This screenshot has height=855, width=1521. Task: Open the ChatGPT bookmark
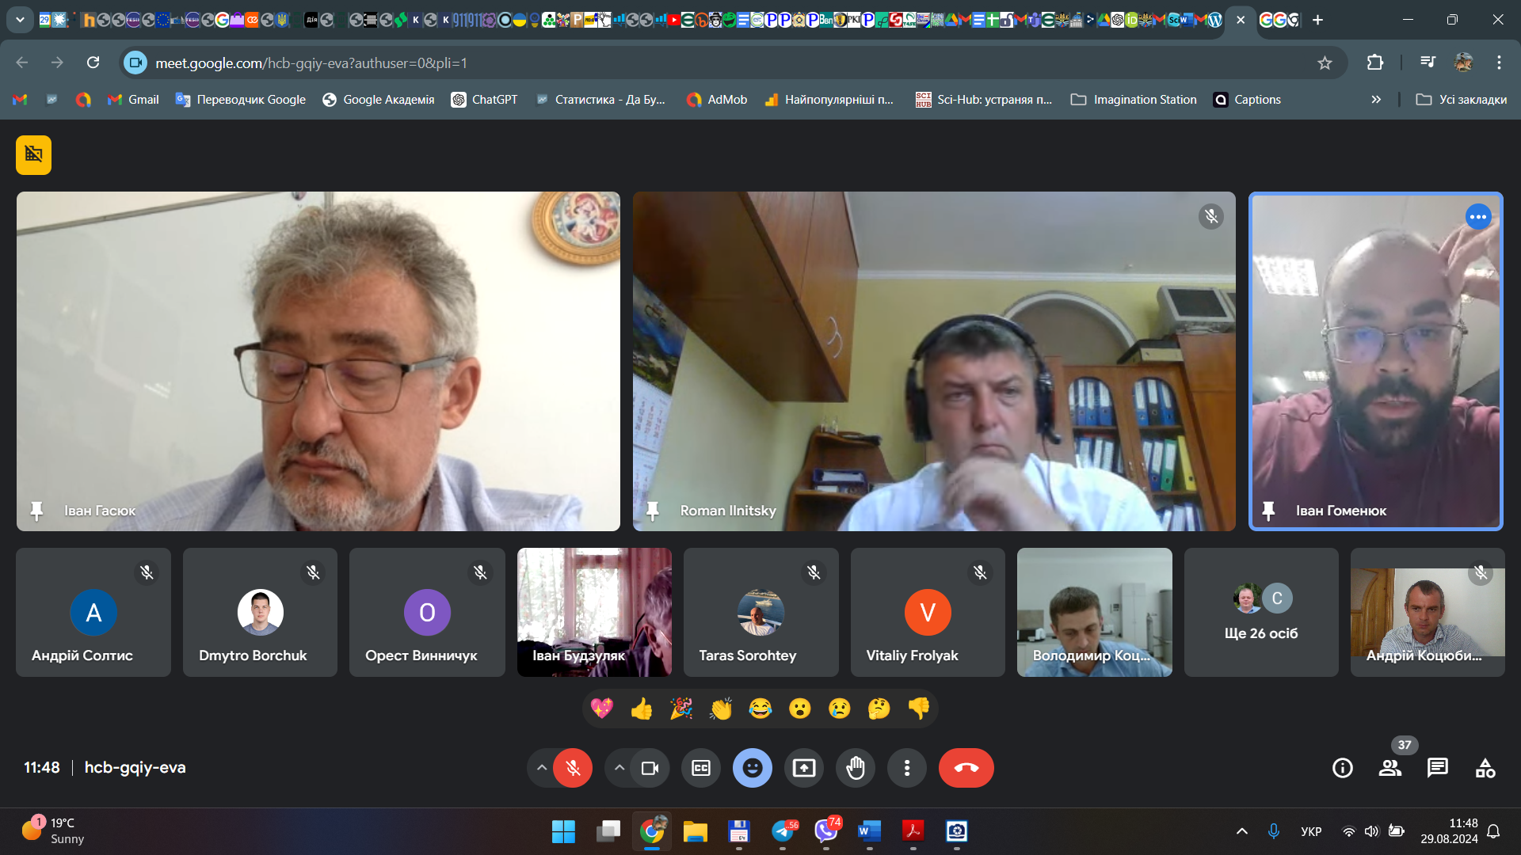(485, 100)
